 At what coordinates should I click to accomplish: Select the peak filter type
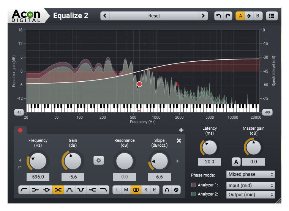click(47, 190)
